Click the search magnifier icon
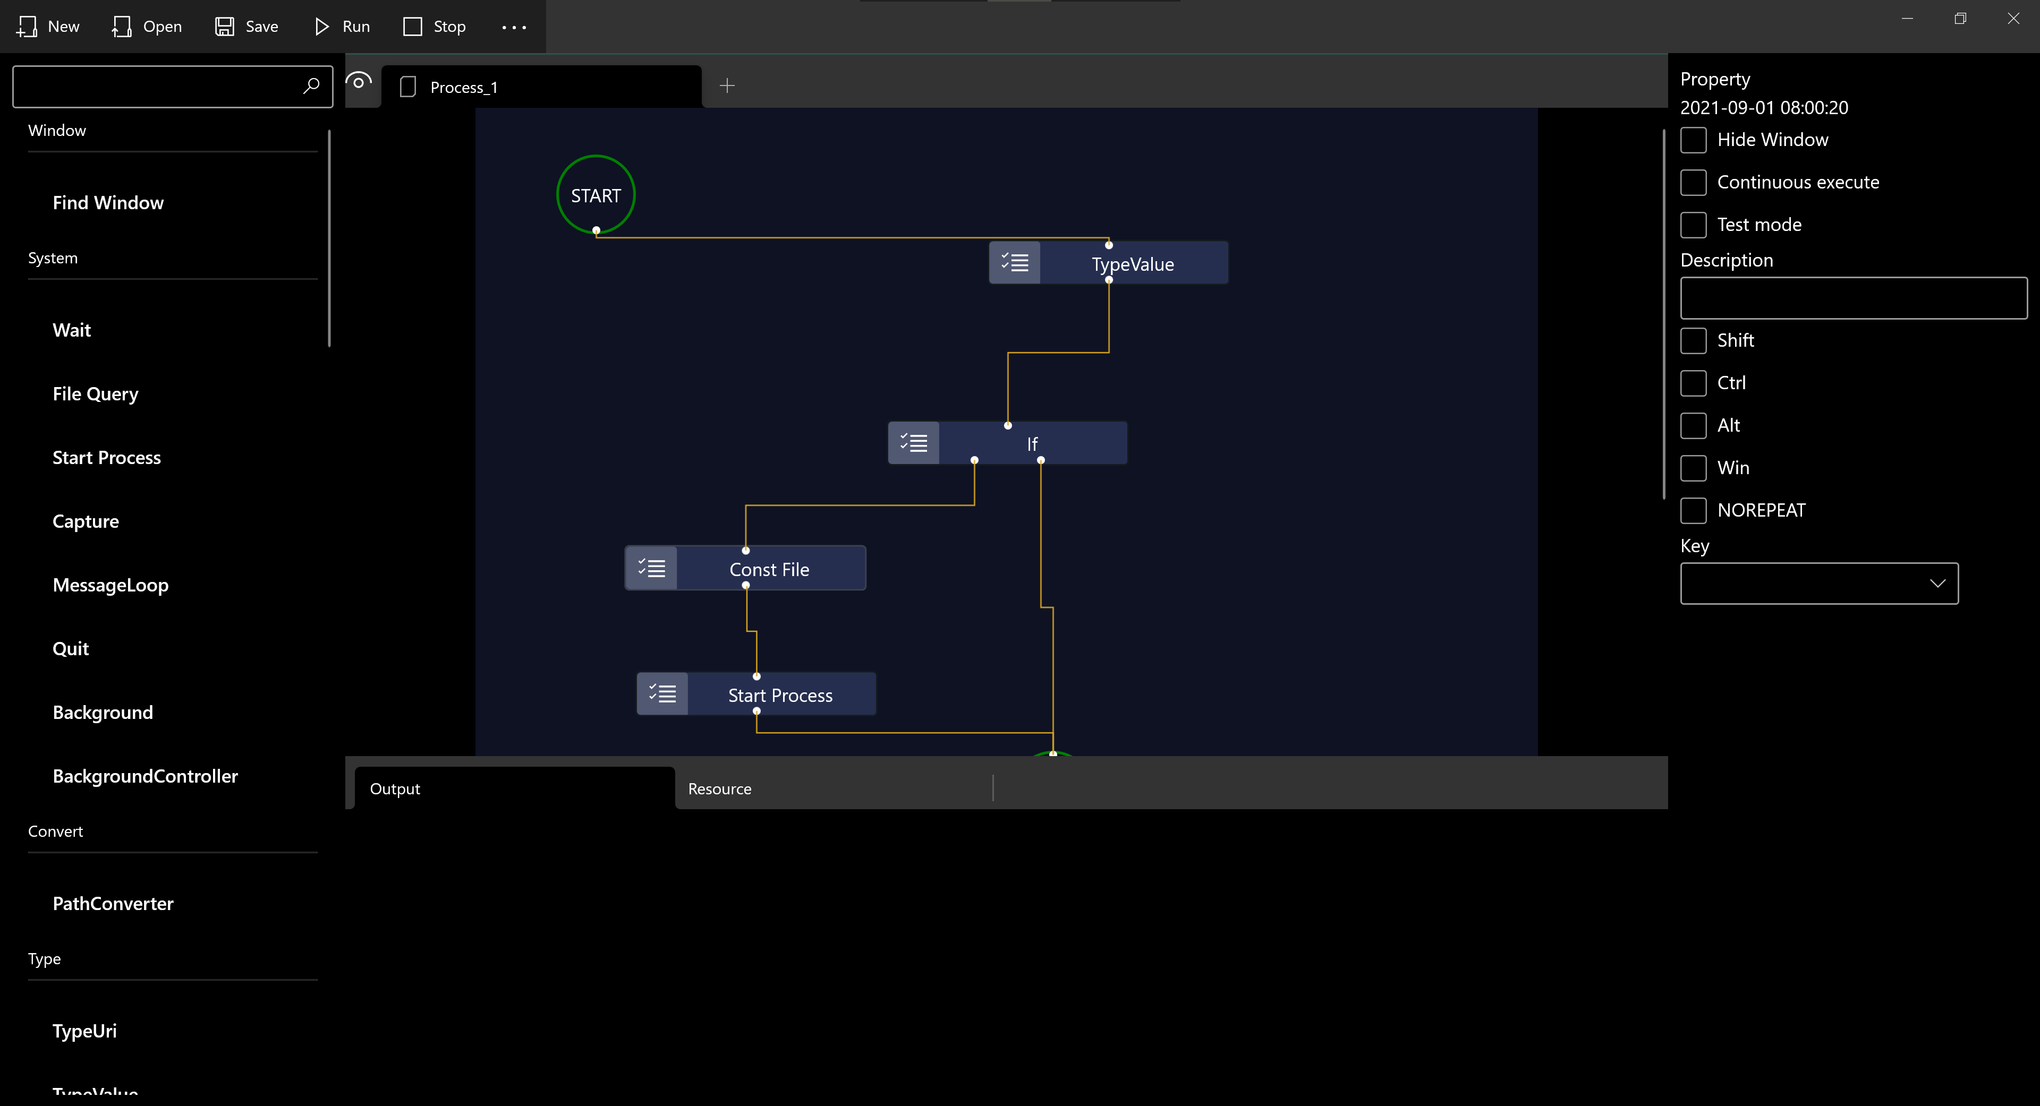The height and width of the screenshot is (1106, 2040). click(x=311, y=85)
